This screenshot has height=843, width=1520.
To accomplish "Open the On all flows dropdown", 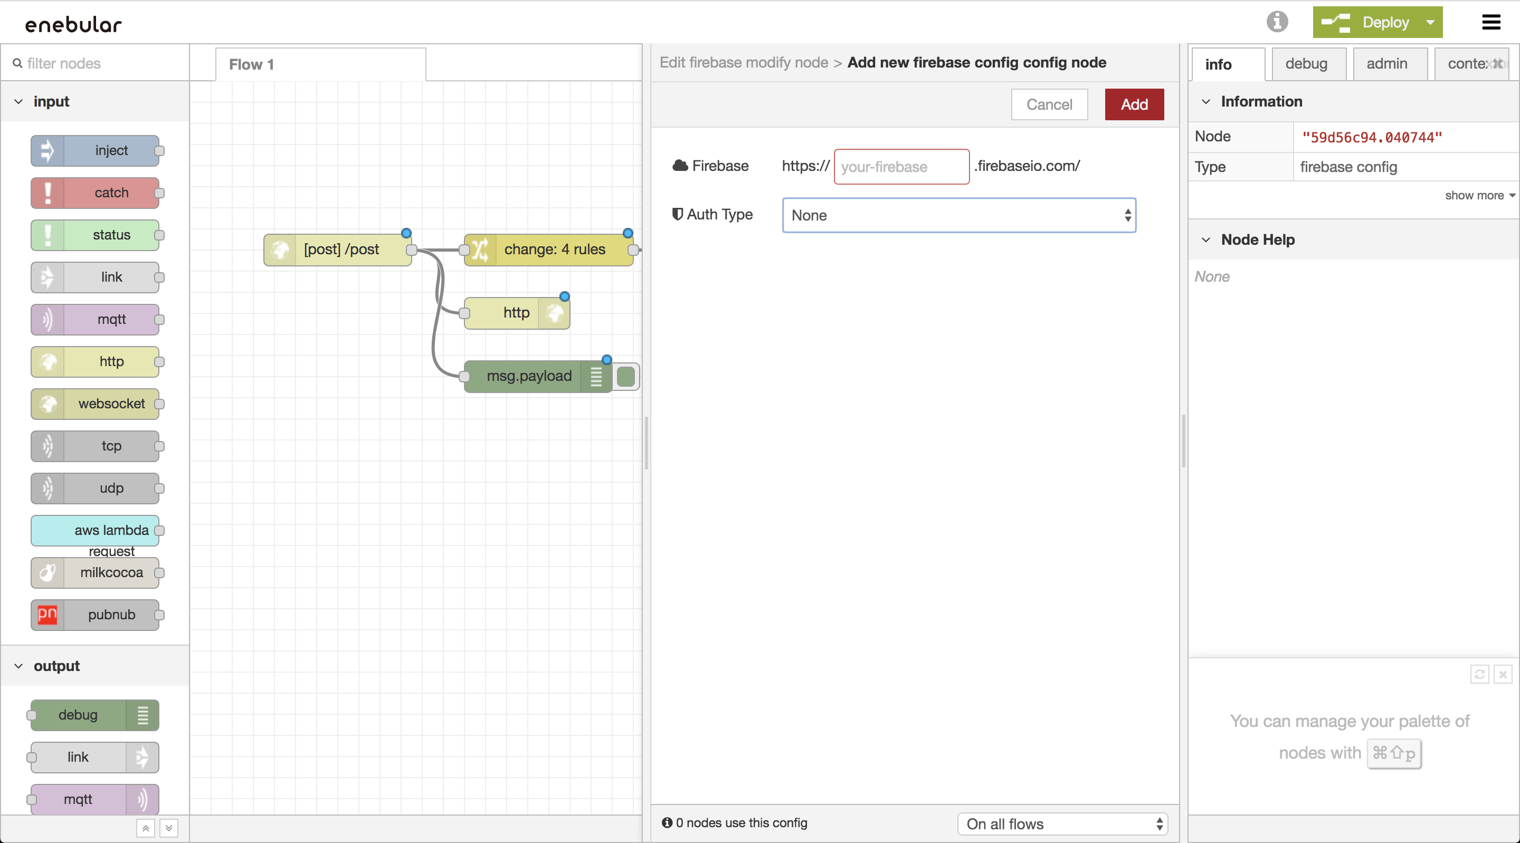I will (x=1061, y=823).
